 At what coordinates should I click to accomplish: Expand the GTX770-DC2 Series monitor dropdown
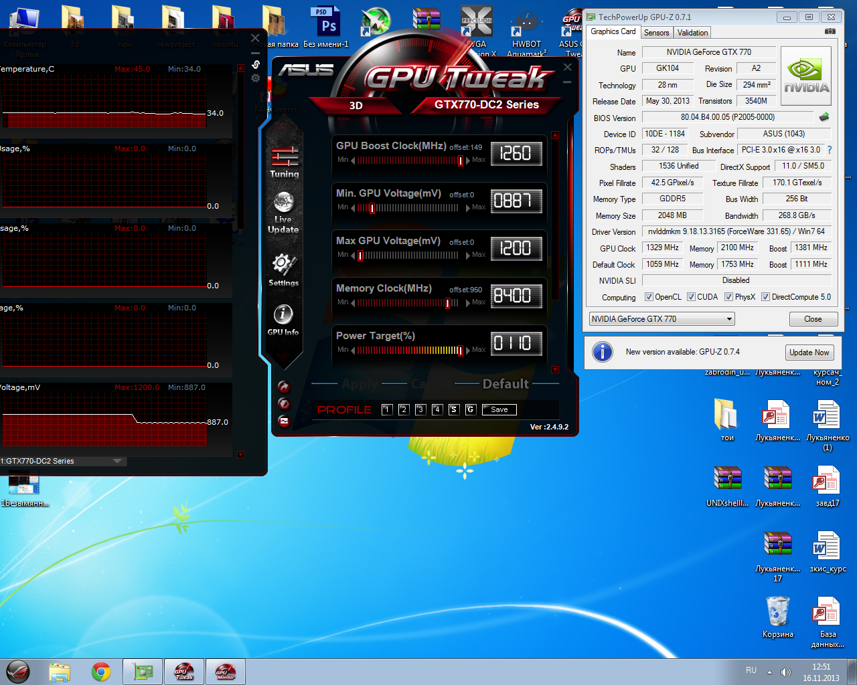118,461
